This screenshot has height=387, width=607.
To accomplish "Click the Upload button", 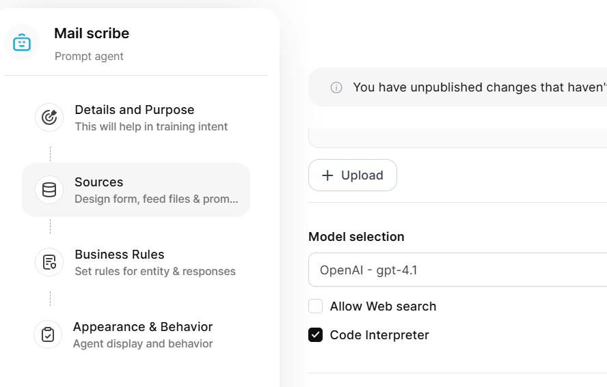I will [353, 175].
